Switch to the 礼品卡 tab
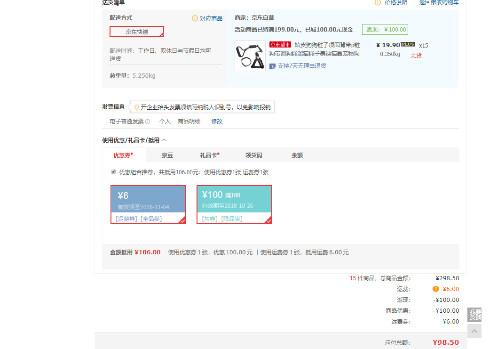Viewport: 497px width, 349px height. click(x=210, y=155)
